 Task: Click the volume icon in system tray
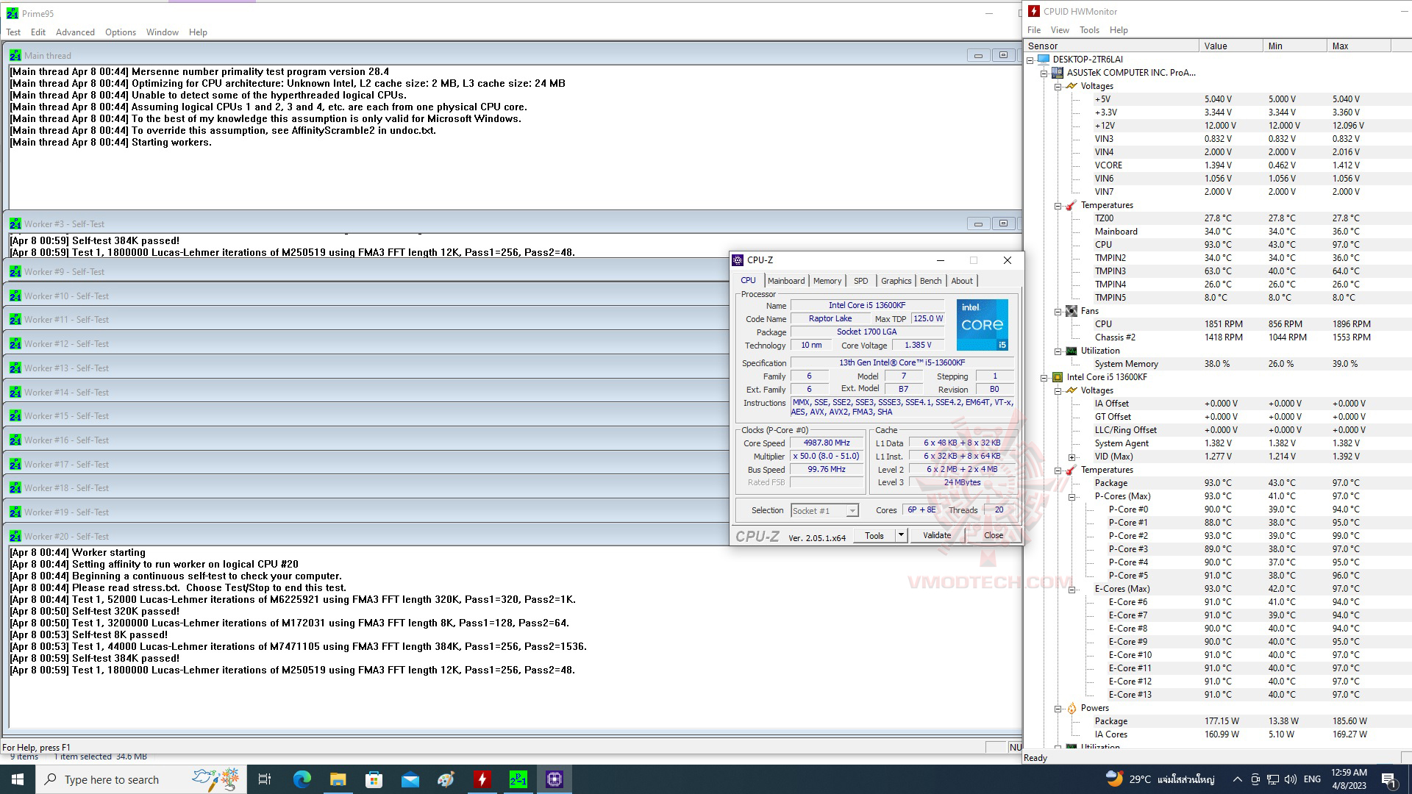(1291, 779)
